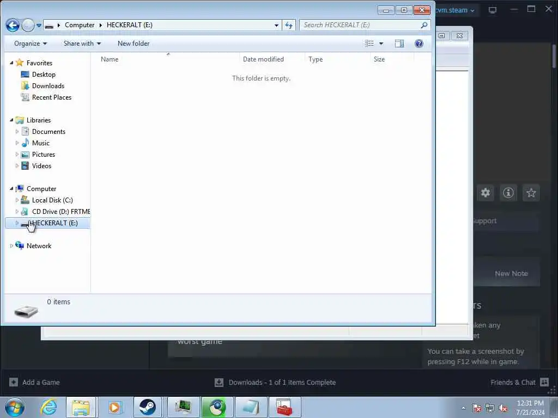Expand the Music library node
The height and width of the screenshot is (418, 558).
point(17,143)
